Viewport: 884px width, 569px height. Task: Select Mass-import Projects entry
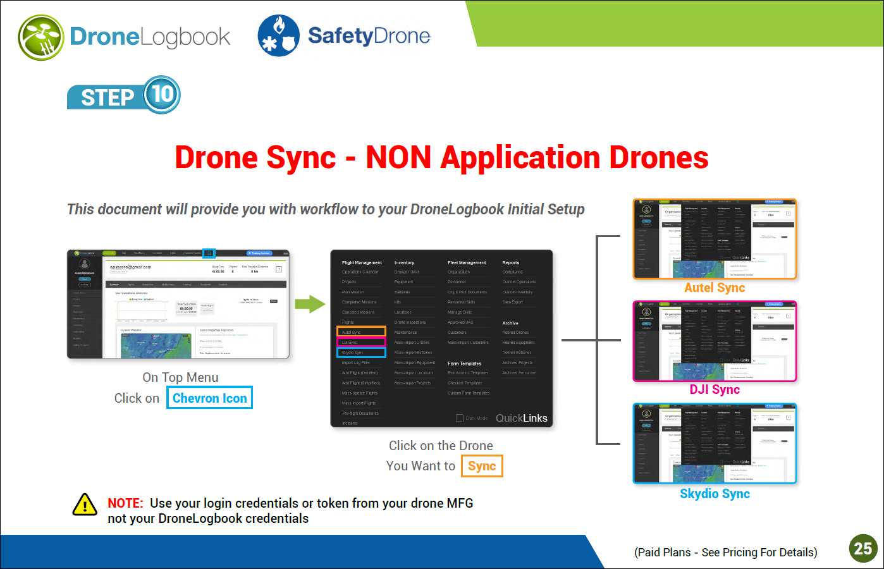click(x=412, y=383)
